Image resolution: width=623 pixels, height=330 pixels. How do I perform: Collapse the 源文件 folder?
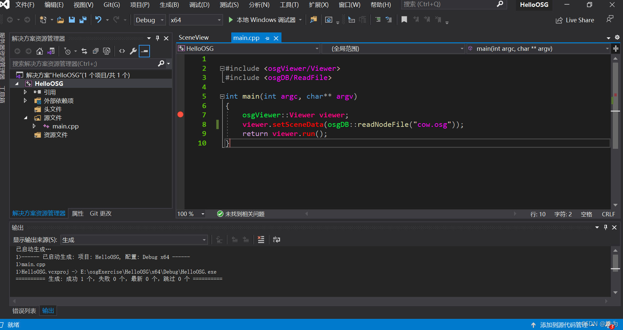pos(26,118)
